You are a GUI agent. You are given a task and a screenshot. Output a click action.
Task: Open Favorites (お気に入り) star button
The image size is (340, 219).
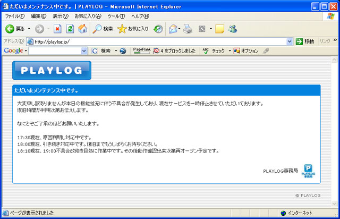(x=133, y=29)
